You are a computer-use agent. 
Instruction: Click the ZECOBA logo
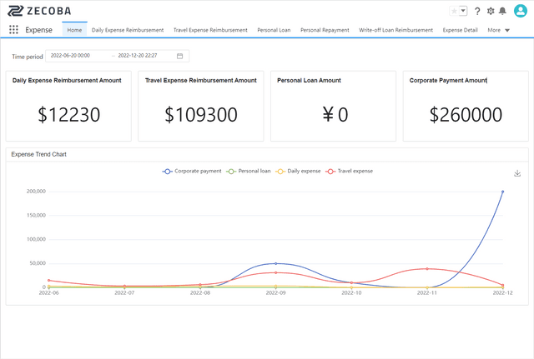pyautogui.click(x=40, y=10)
